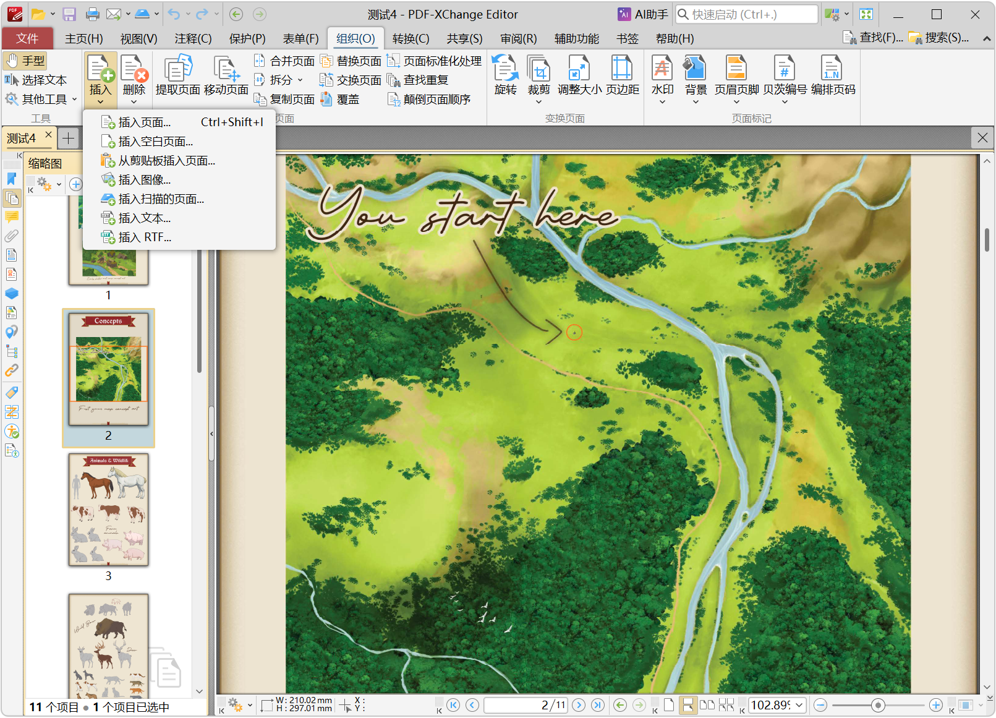This screenshot has width=996, height=718.
Task: Click the Page Margins (页边距) icon
Action: point(622,75)
